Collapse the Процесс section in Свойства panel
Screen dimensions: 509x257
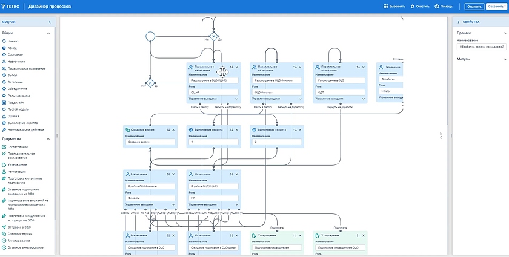point(504,33)
